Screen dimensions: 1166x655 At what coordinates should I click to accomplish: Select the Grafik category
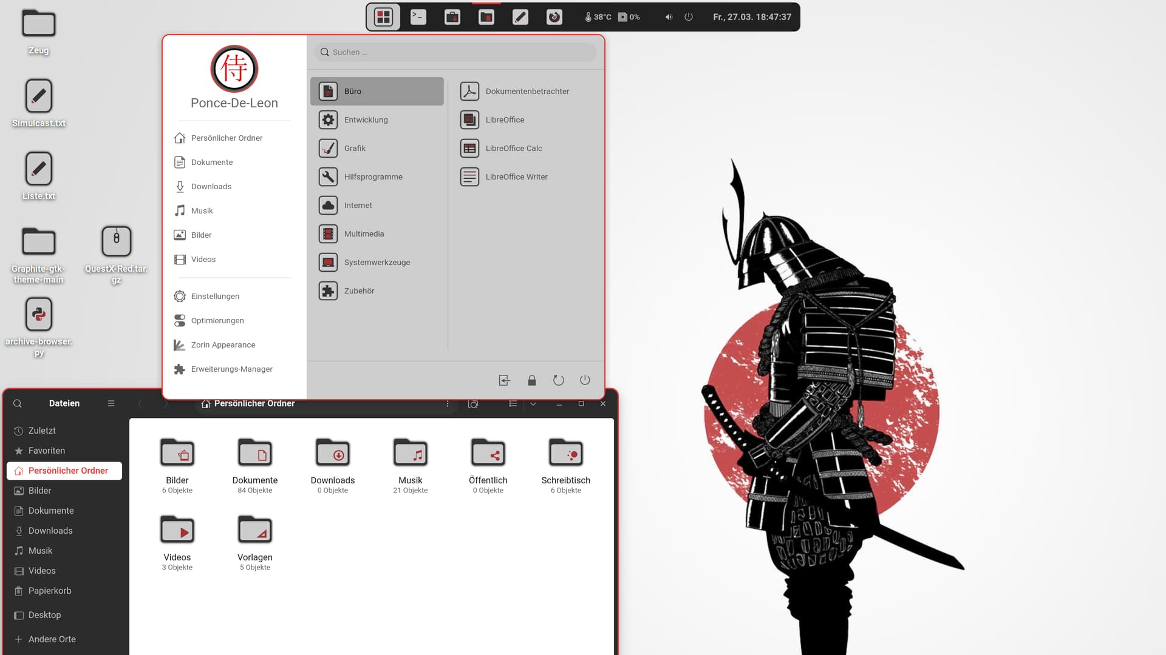pyautogui.click(x=355, y=148)
